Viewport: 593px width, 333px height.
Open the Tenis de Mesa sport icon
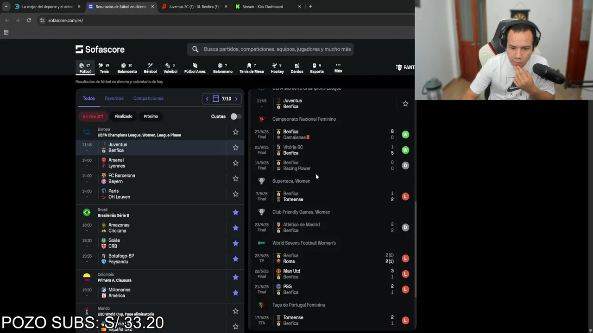(x=252, y=68)
